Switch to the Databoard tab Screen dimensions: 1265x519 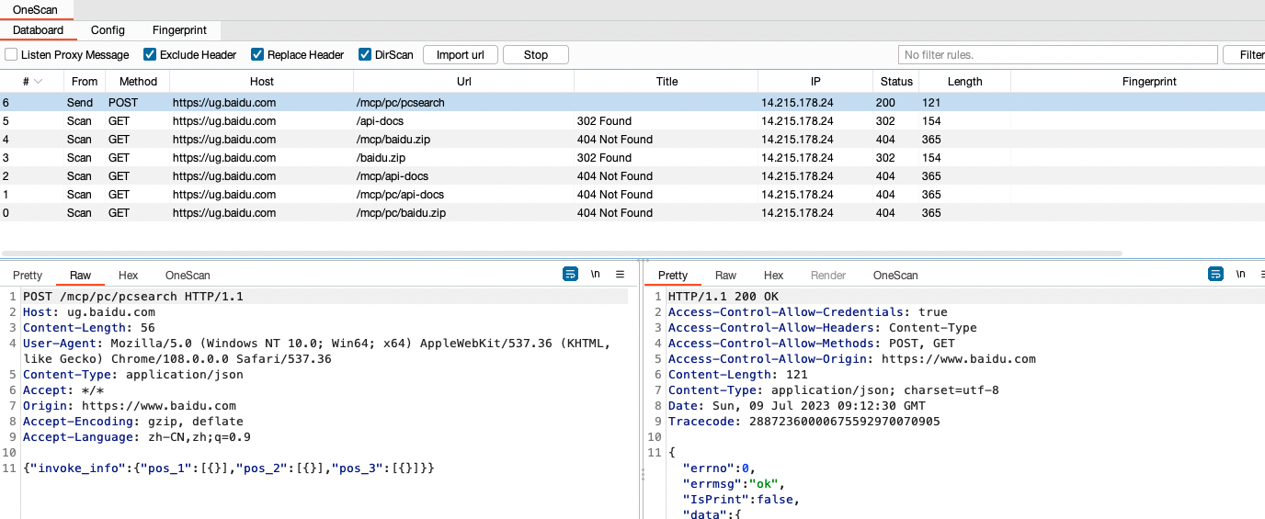click(x=38, y=30)
